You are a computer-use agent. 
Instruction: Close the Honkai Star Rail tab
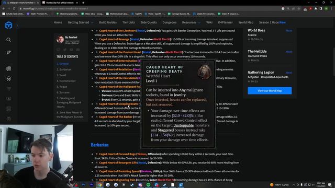[77, 3]
